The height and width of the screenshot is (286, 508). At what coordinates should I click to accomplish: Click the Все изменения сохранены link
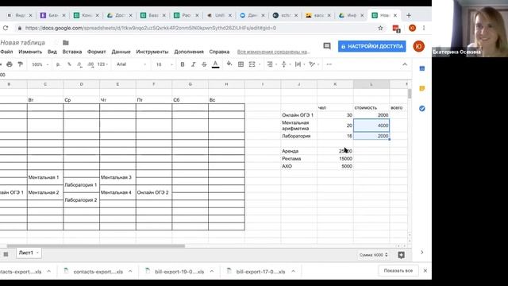click(273, 52)
